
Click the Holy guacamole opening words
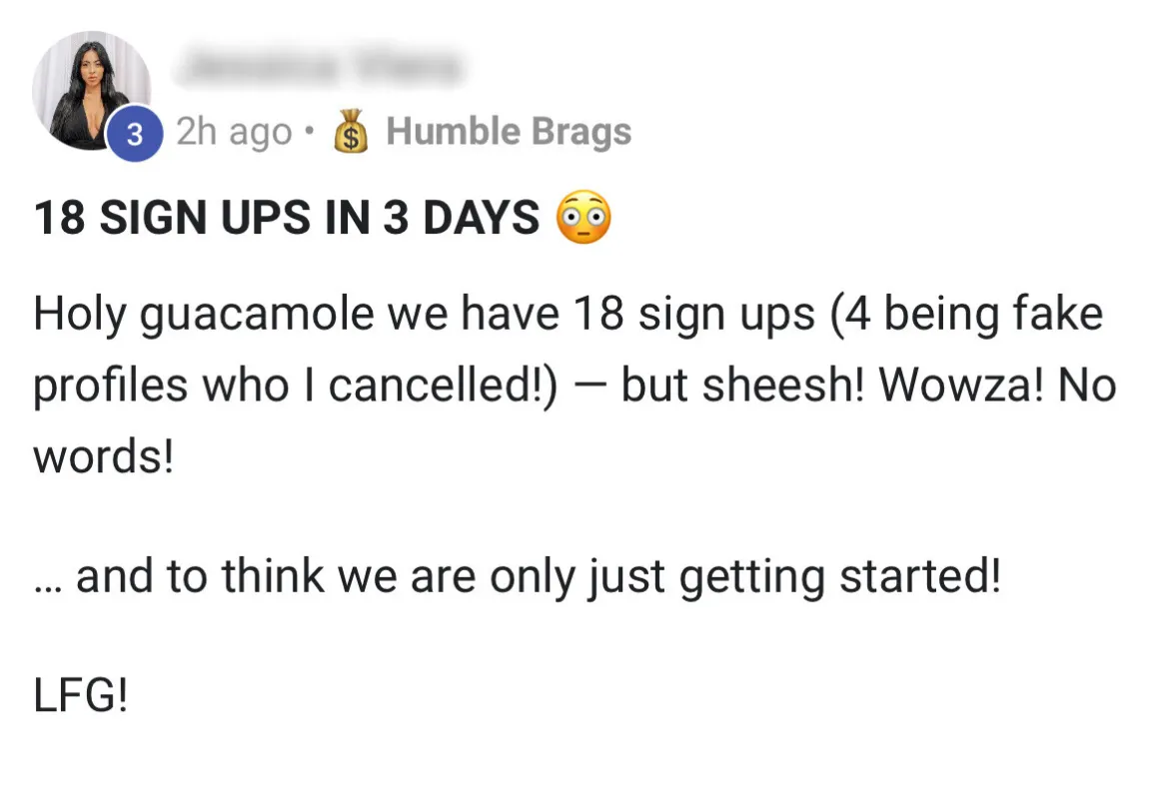[203, 314]
